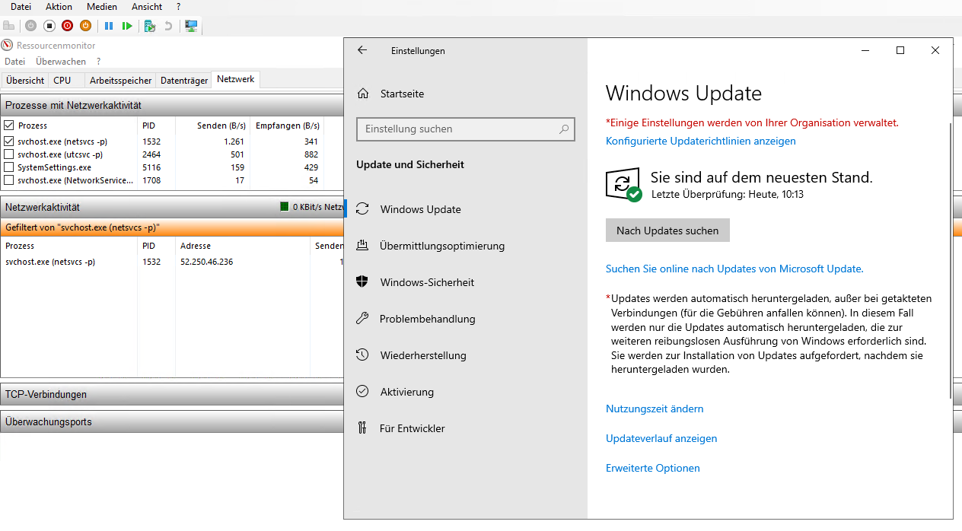Viewport: 962px width, 531px height.
Task: Open the Medien menu
Action: coord(102,6)
